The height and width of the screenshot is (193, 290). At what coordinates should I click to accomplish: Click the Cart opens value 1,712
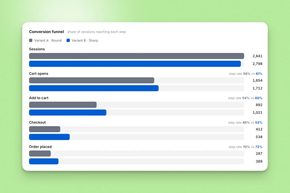[x=257, y=88]
